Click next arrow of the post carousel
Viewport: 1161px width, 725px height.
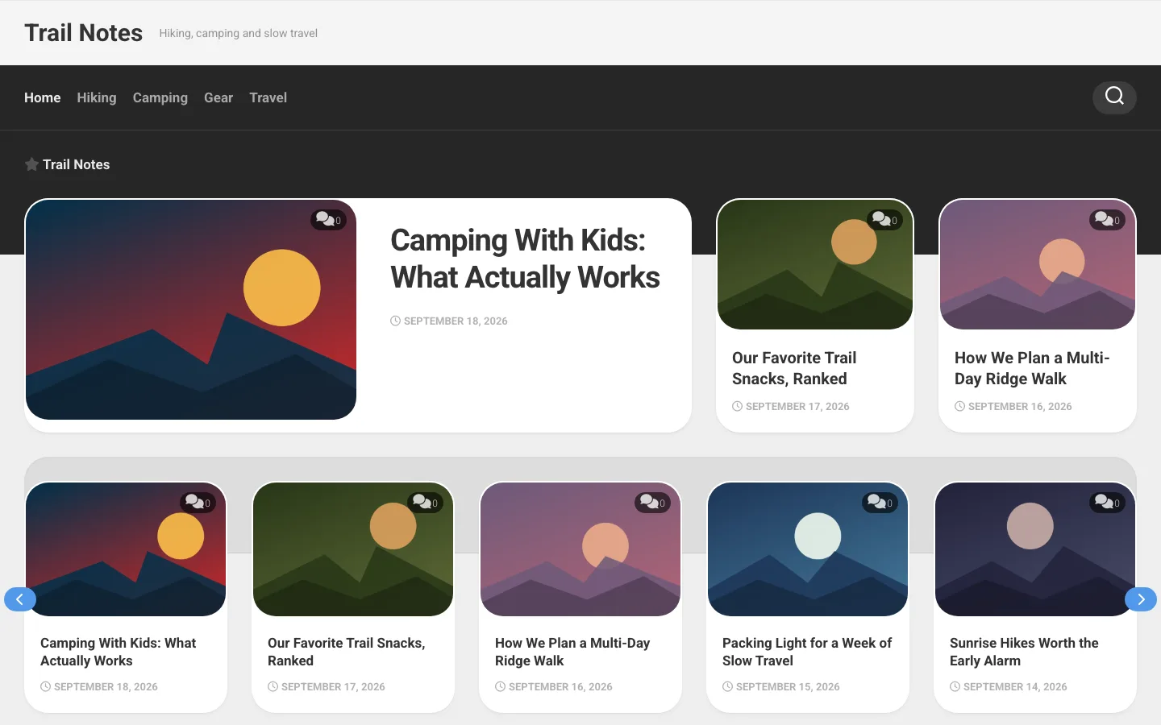click(1141, 599)
